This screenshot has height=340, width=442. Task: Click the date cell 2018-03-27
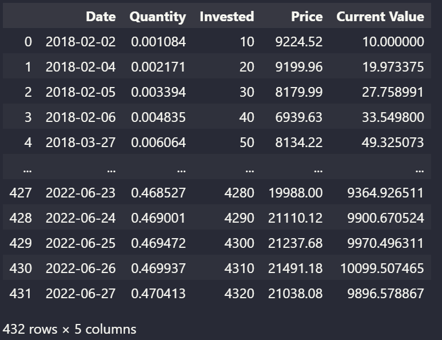pos(81,143)
